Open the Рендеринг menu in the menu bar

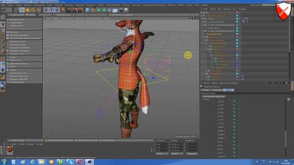(91, 5)
